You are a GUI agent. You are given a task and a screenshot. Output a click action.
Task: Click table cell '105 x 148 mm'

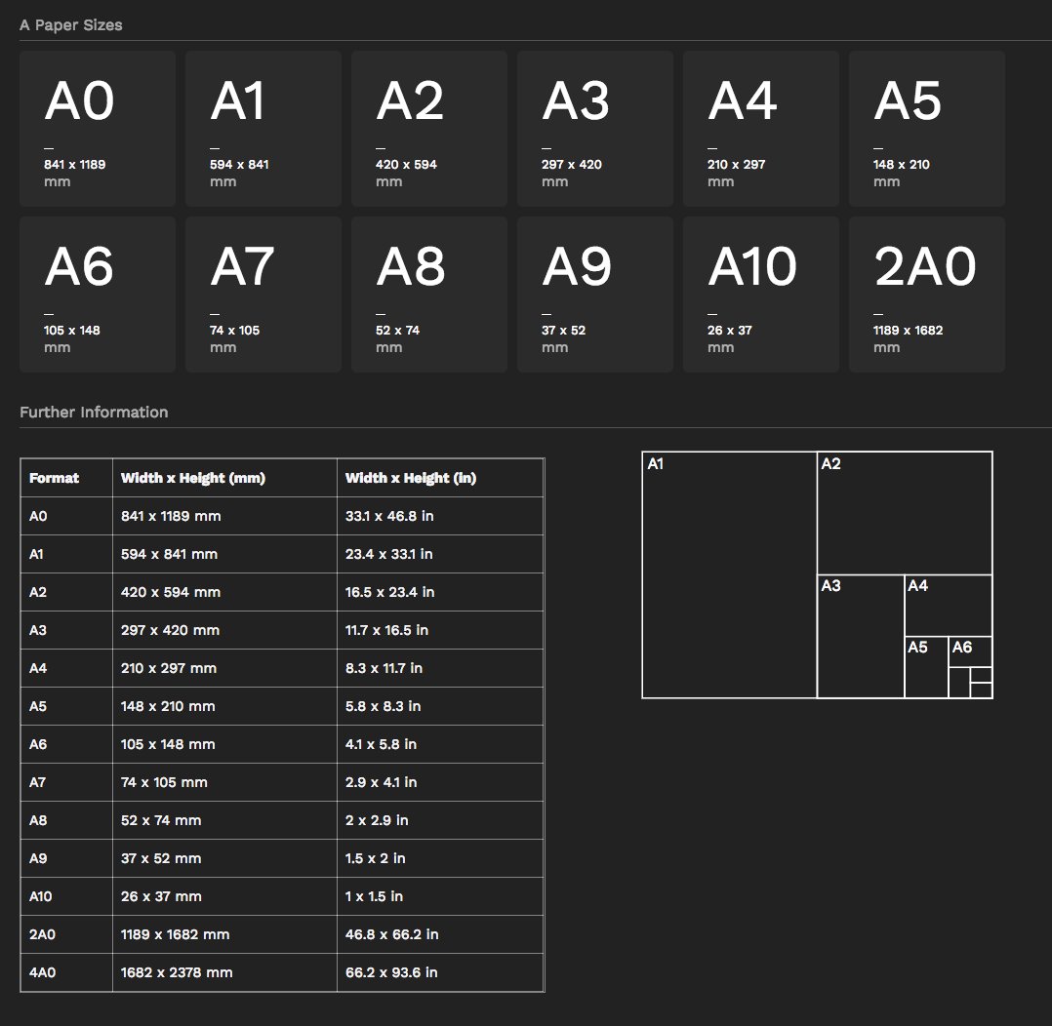tap(224, 744)
